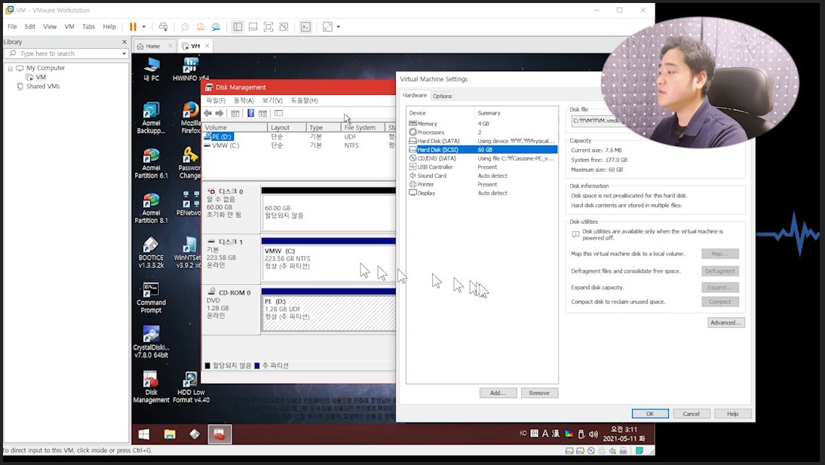This screenshot has width=825, height=465.
Task: Open the HDD Low Format desktop icon
Action: click(x=191, y=387)
